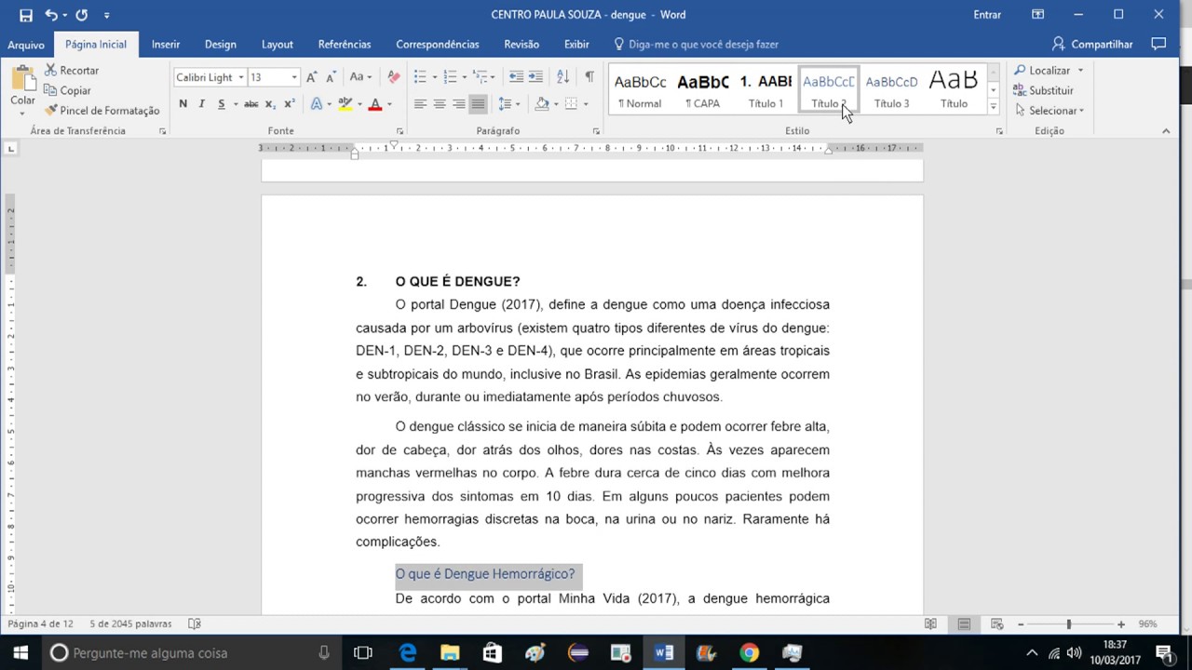The image size is (1192, 670).
Task: Switch to the Design tab
Action: 221,44
